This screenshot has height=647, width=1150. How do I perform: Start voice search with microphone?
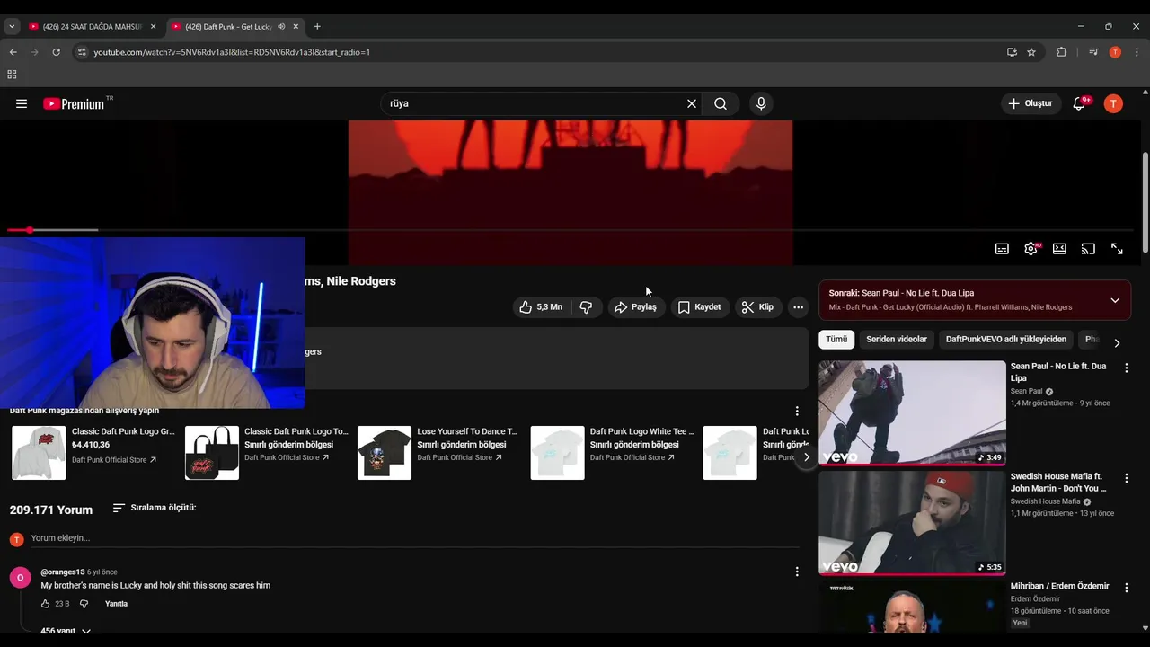tap(761, 103)
